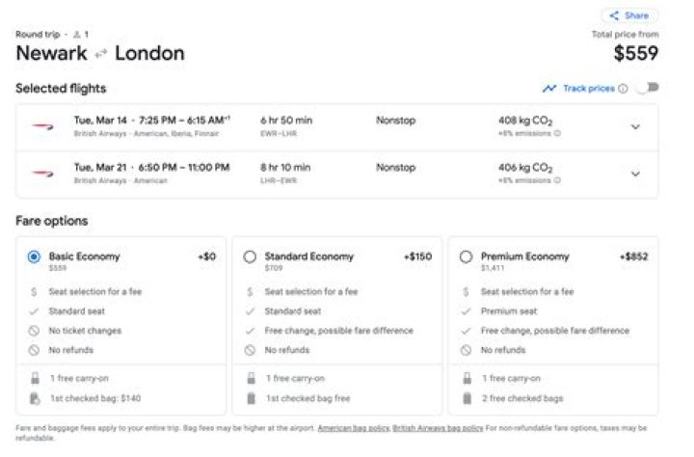The width and height of the screenshot is (694, 457).
Task: Expand the Tue, Mar 21 flight details
Action: coord(635,174)
